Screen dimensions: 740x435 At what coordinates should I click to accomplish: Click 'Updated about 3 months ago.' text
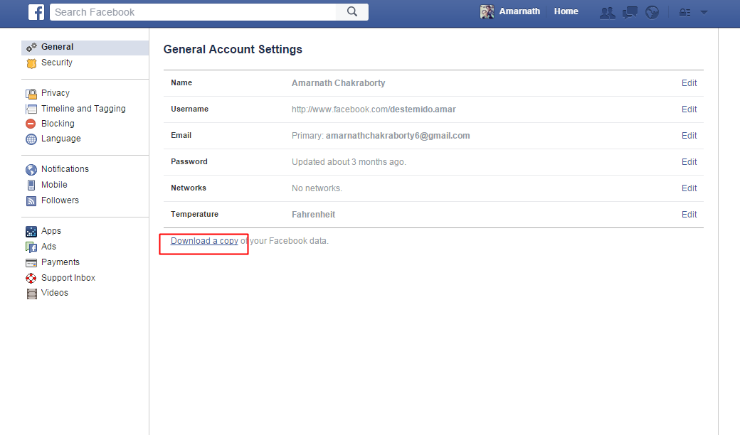(349, 162)
